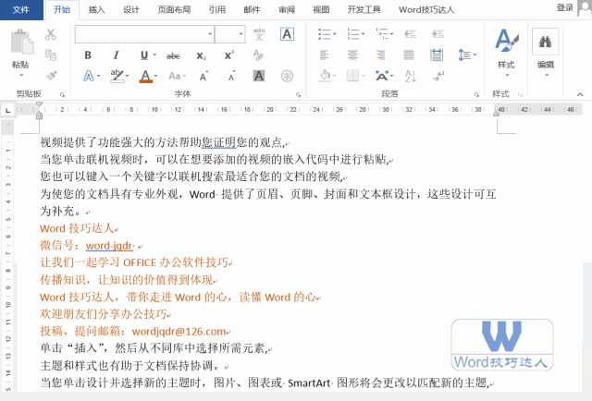Open borders dropdown

click(x=364, y=76)
